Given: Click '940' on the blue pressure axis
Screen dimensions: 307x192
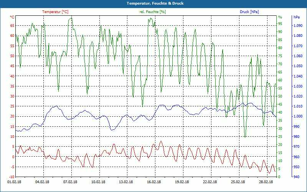Looking at the screenshot, I should pyautogui.click(x=296, y=177).
